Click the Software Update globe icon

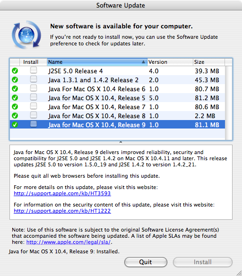point(26,34)
